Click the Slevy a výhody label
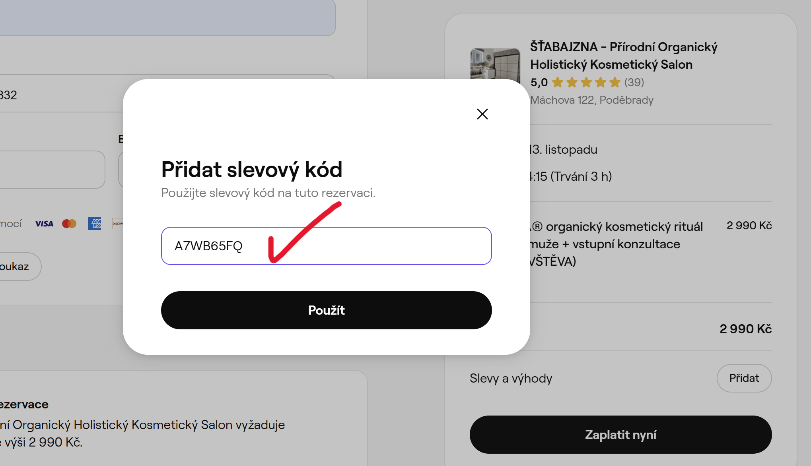811x466 pixels. tap(511, 378)
